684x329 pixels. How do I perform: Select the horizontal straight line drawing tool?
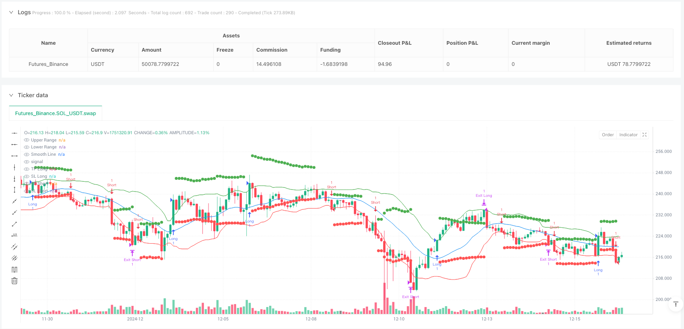[x=14, y=133]
